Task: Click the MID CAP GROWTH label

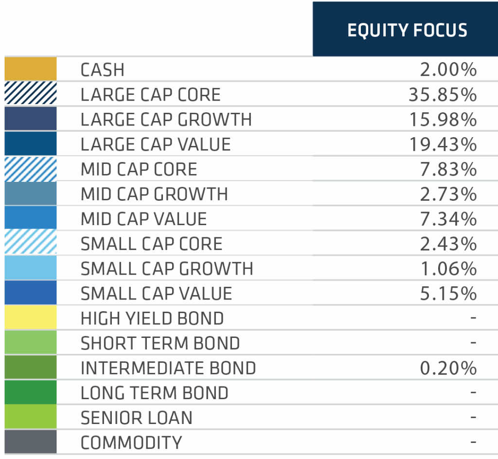Action: click(154, 194)
